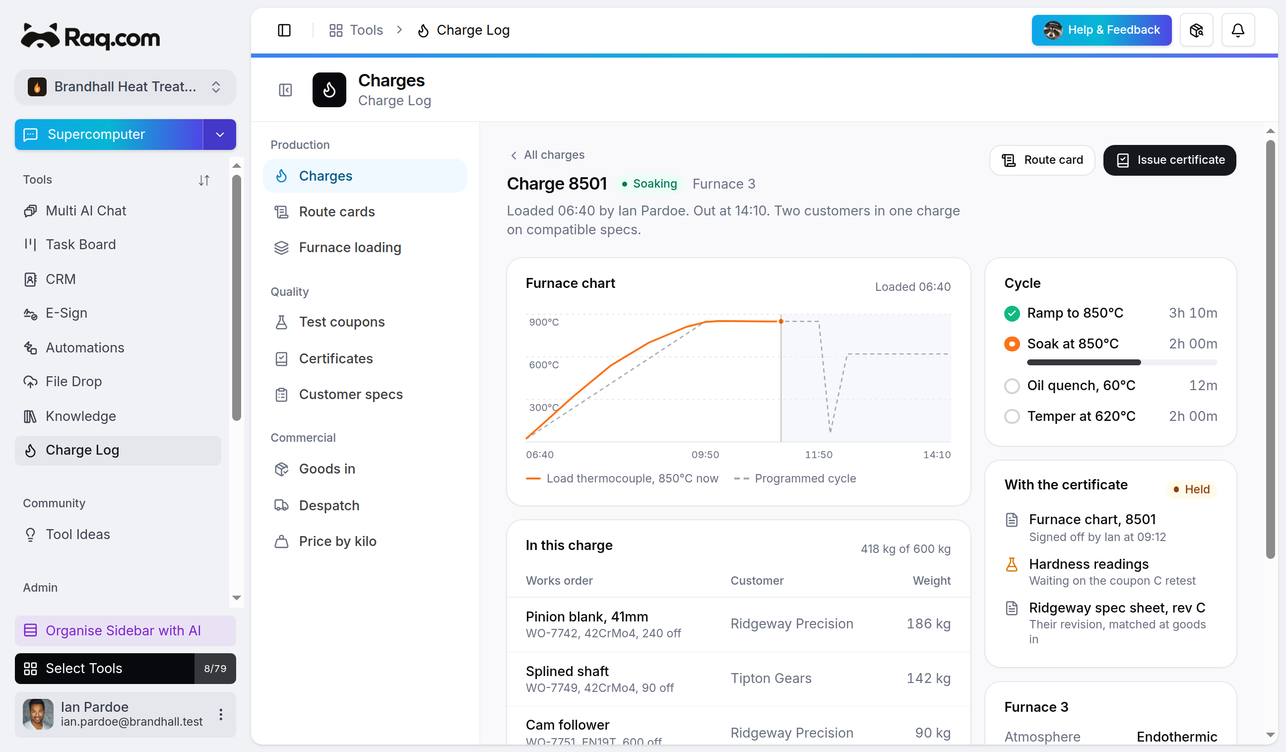
Task: Open the Supercomputer dropdown arrow
Action: (220, 135)
